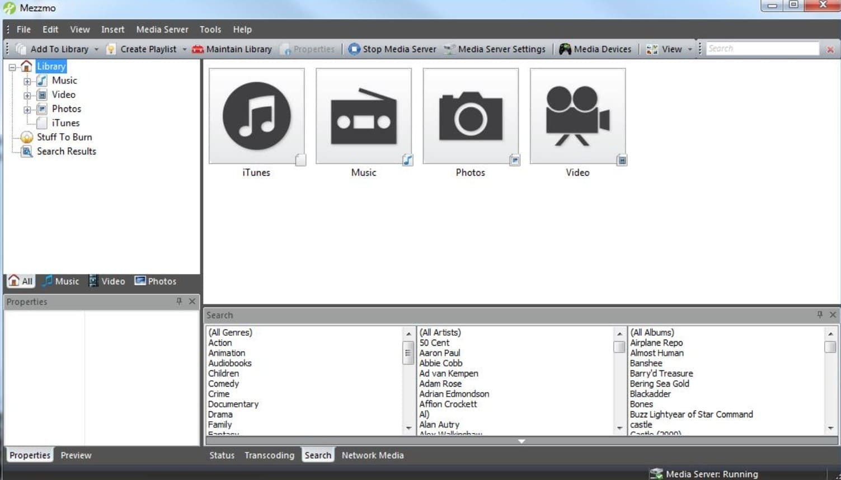Switch to the Network Media tab
The height and width of the screenshot is (480, 841).
tap(373, 455)
